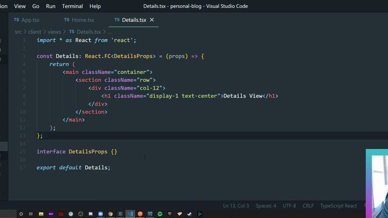Open the Help menu

pos(95,6)
